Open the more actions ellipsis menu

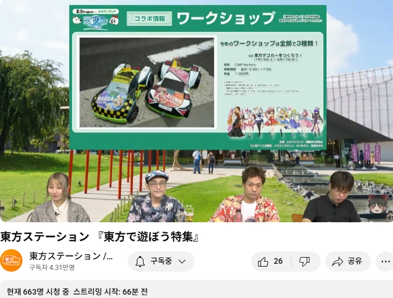pos(385,262)
